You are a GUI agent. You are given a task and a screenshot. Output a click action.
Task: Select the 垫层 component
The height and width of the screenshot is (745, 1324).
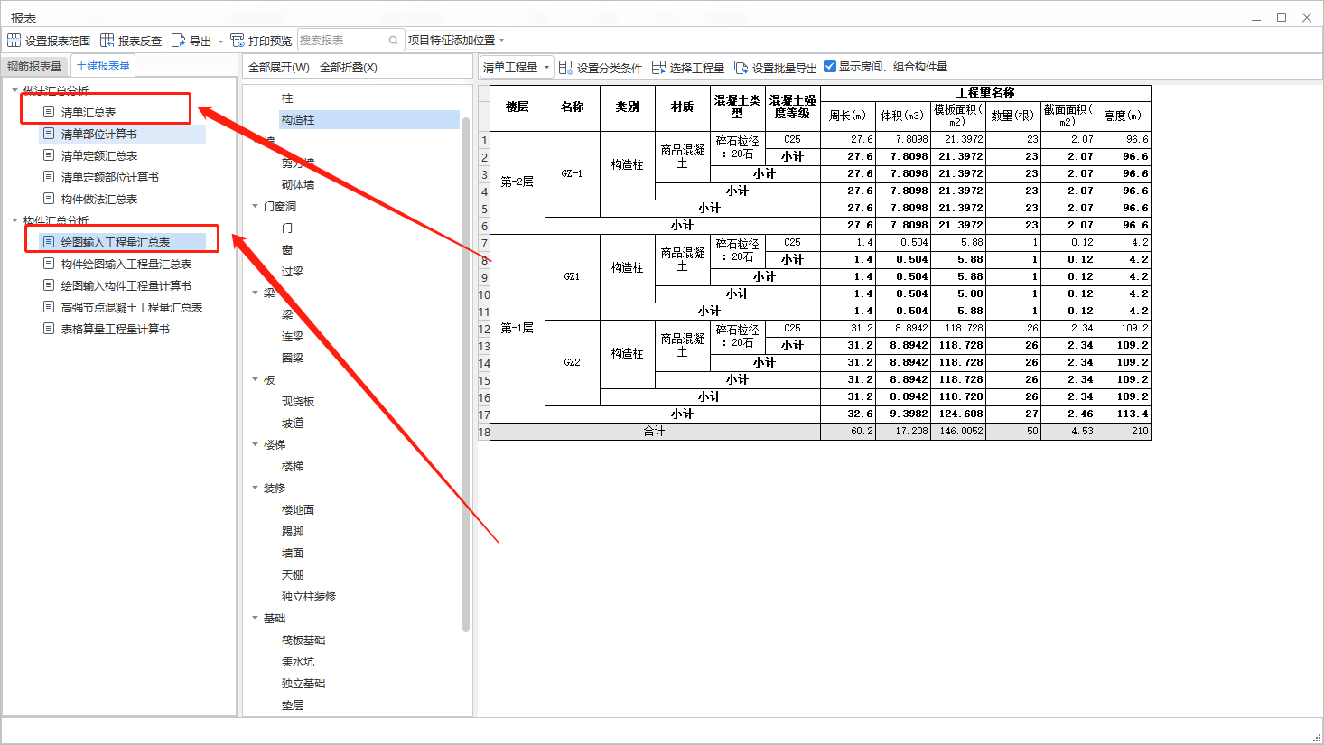pos(293,705)
